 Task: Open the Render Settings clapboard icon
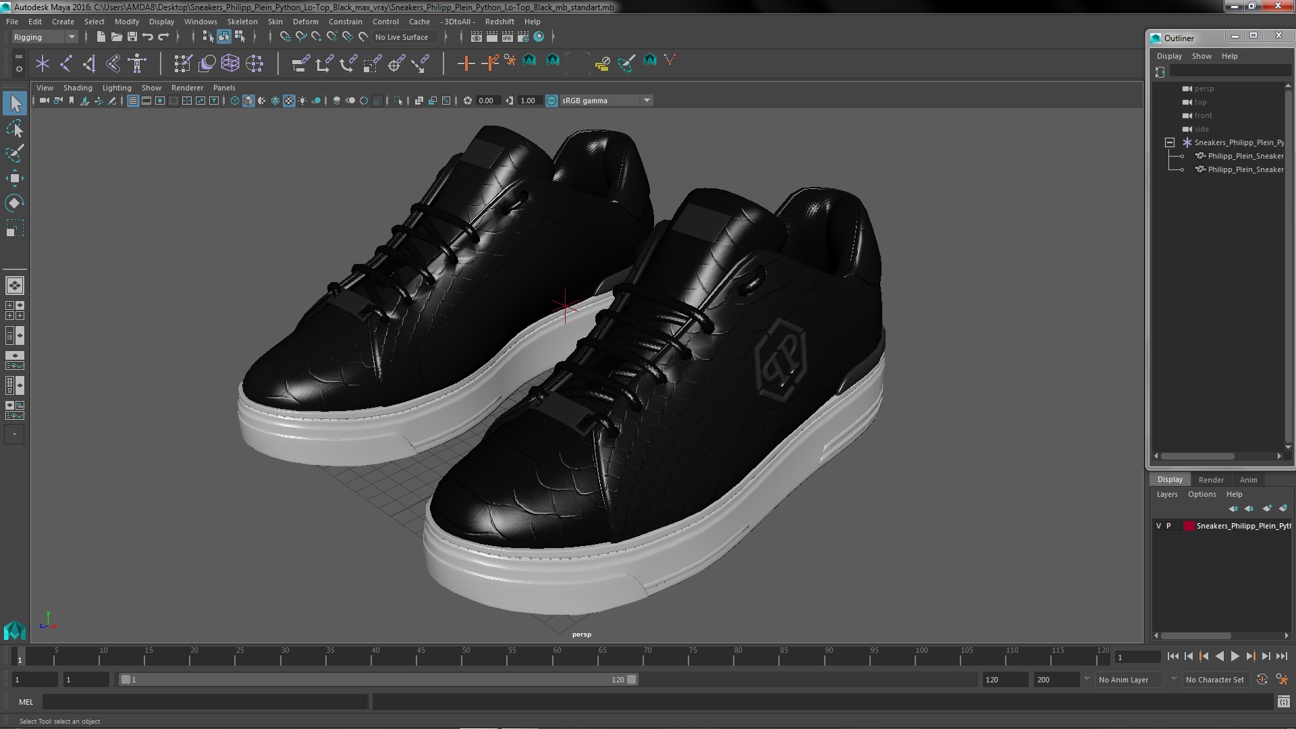[523, 37]
